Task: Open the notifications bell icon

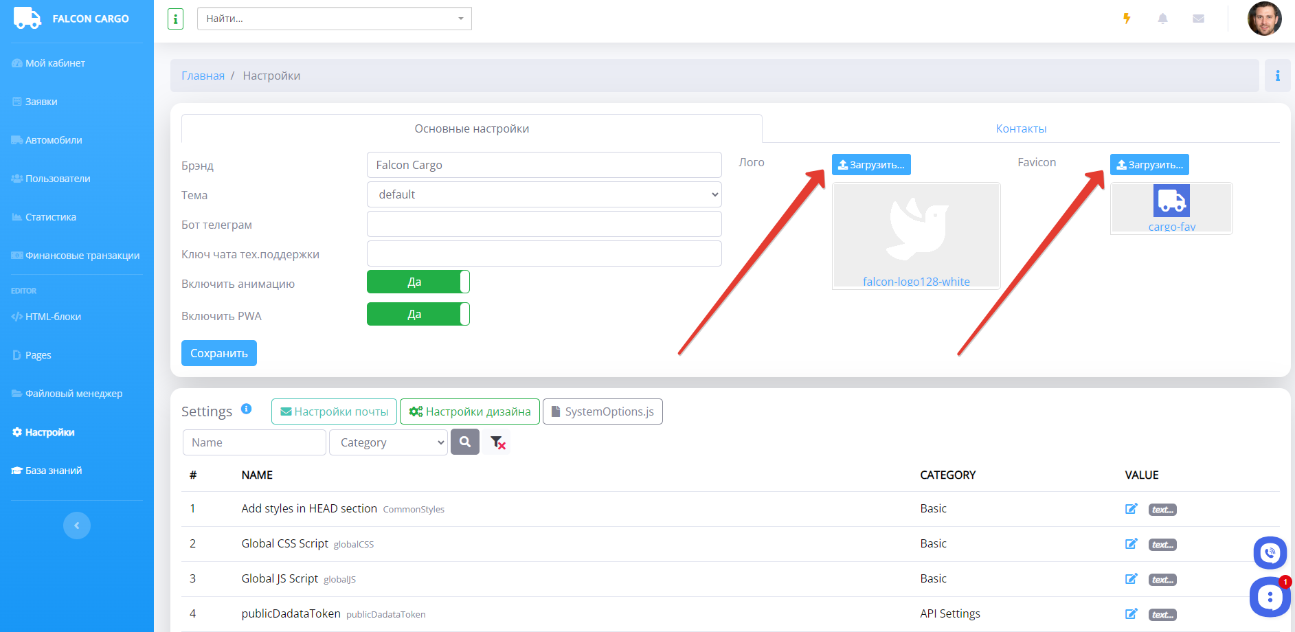Action: pyautogui.click(x=1162, y=19)
